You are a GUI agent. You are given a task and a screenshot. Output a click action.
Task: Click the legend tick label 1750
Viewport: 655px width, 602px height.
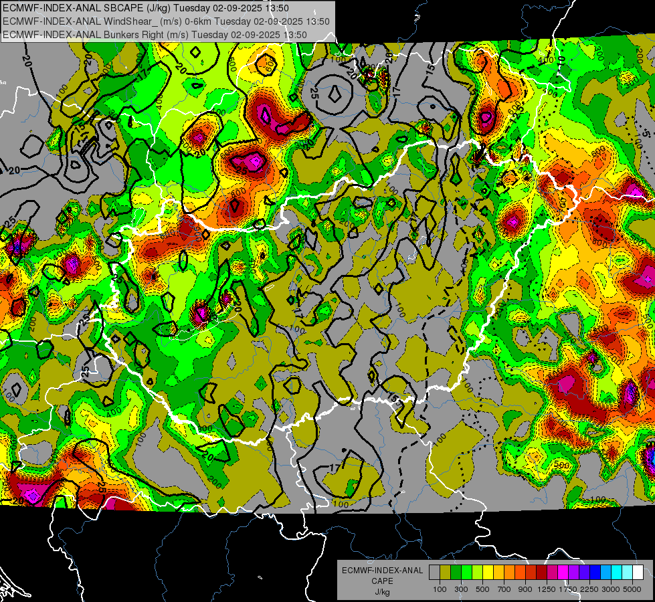click(x=568, y=589)
